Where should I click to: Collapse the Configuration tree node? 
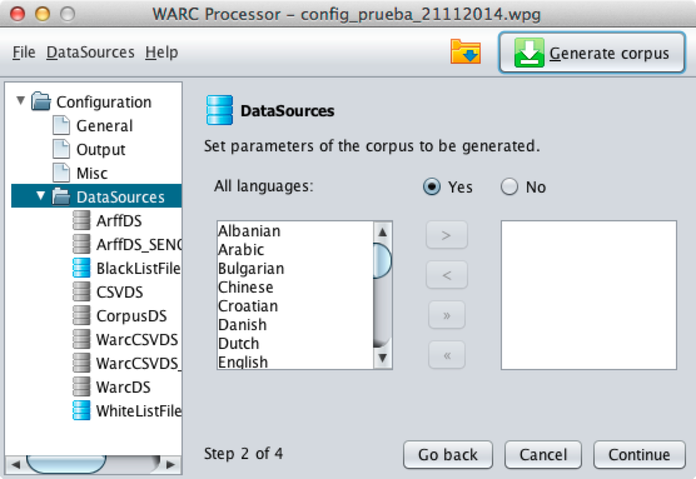(21, 101)
